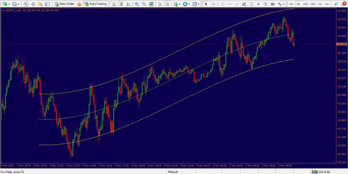Expand the Indicators dropdown arrow

click(179, 4)
